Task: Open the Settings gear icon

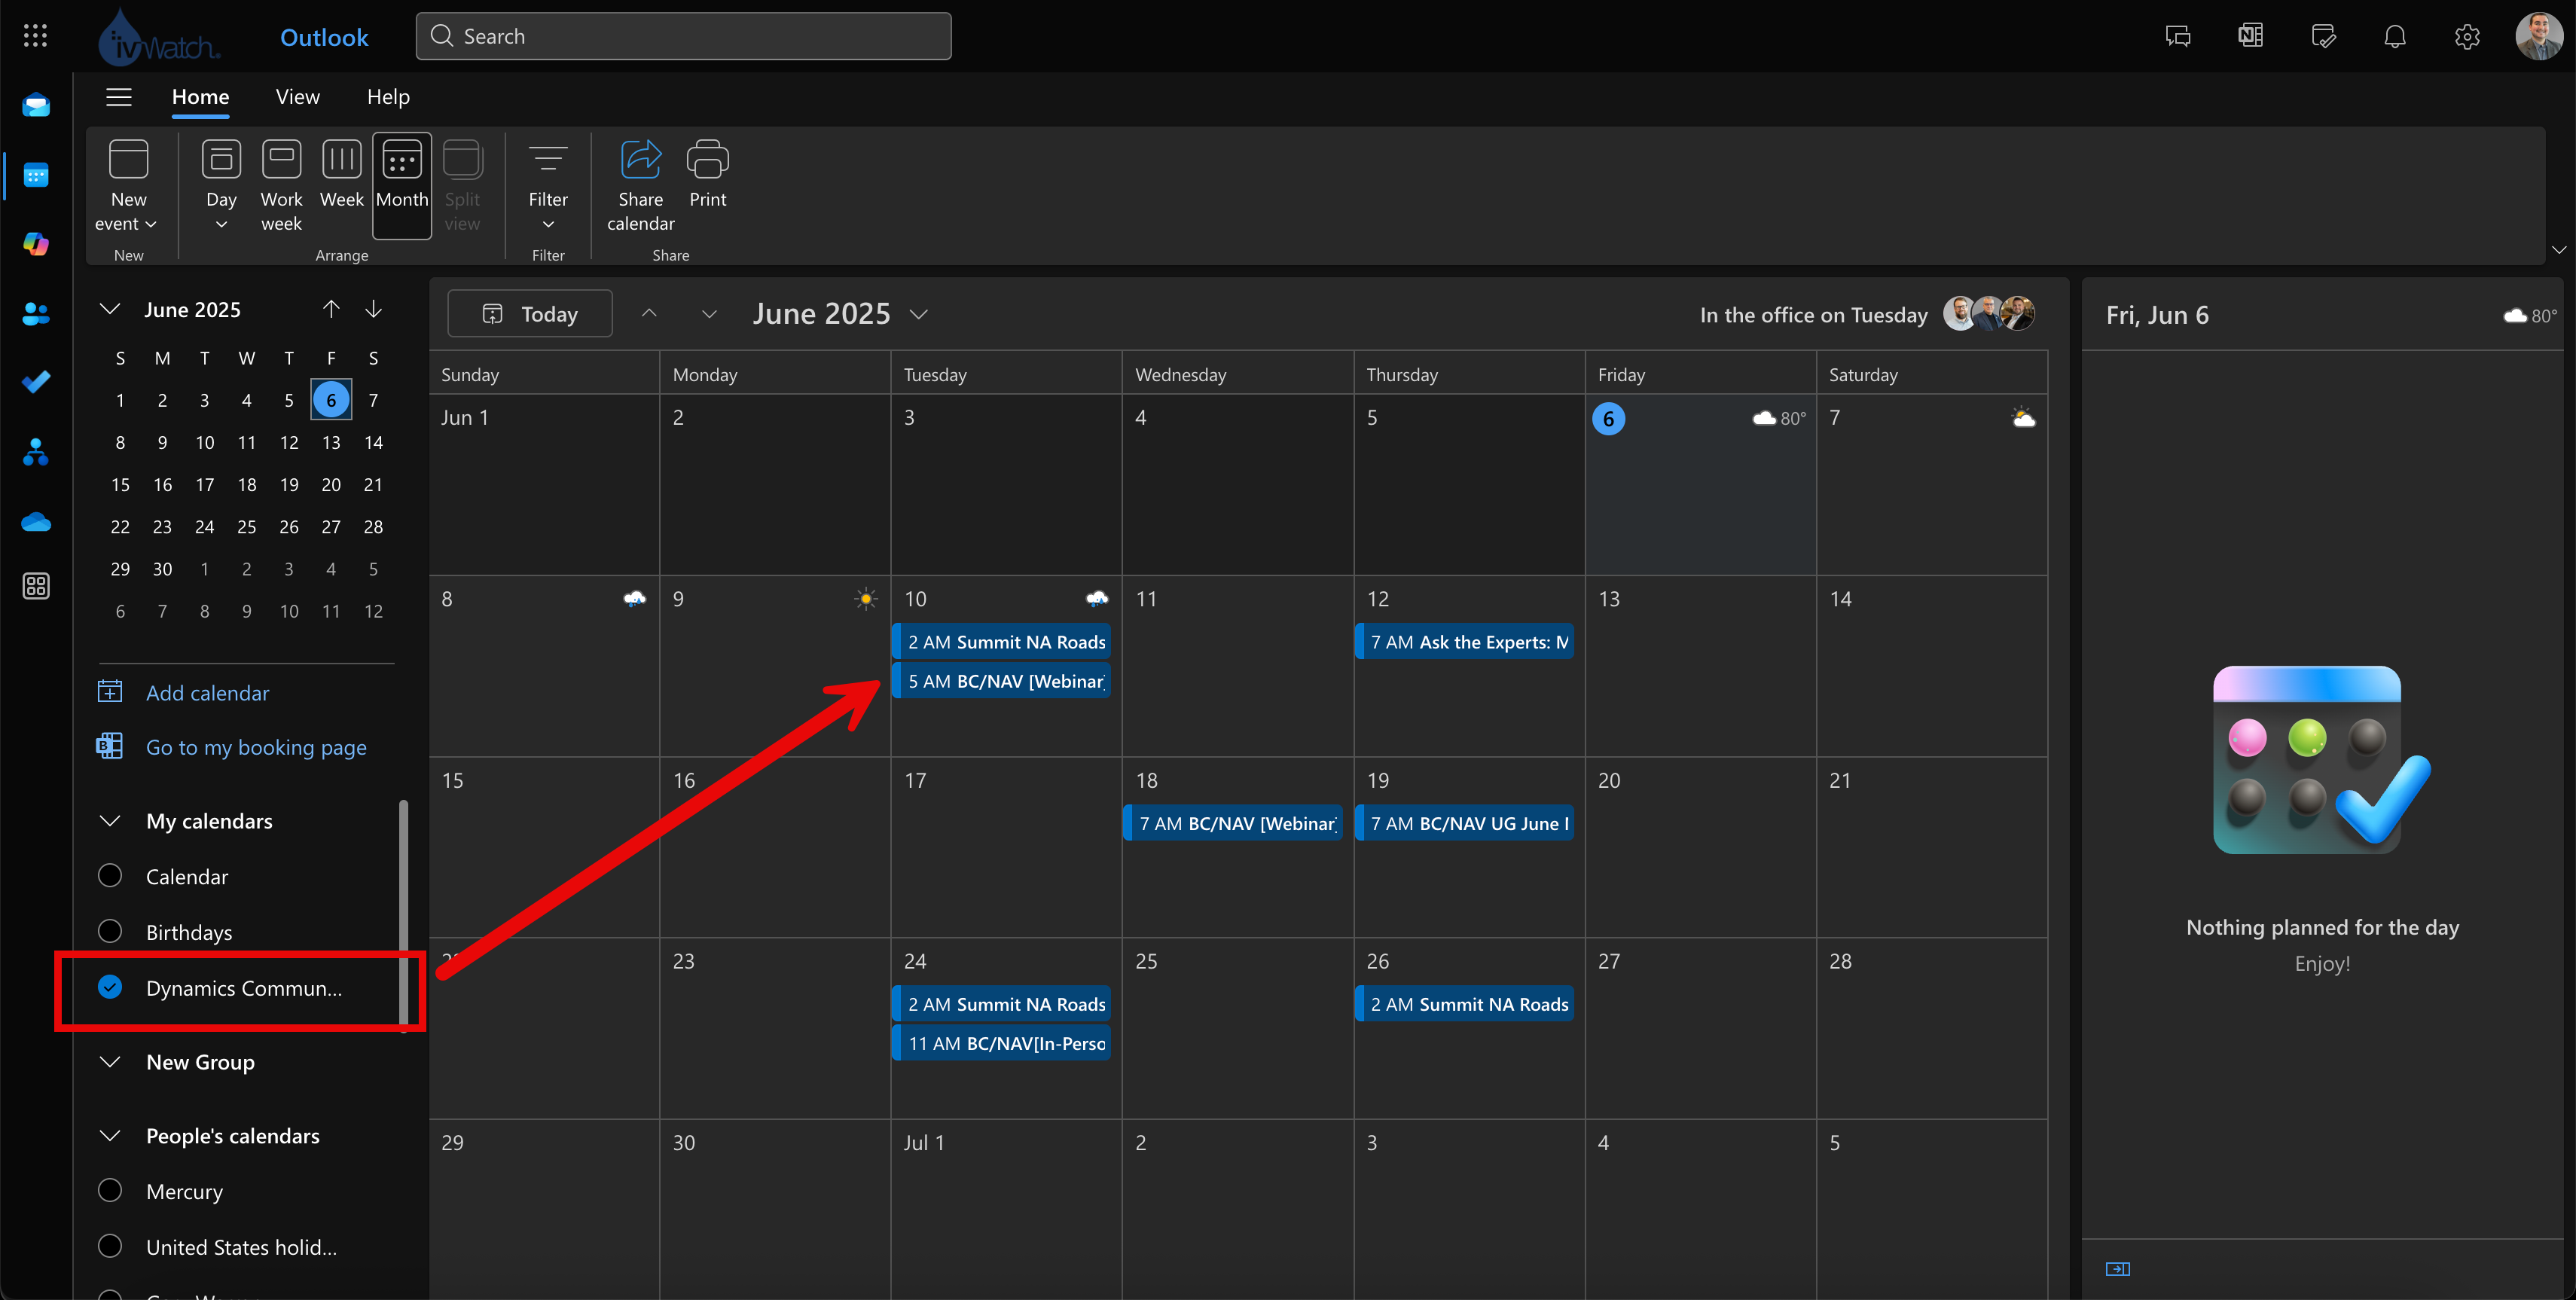Action: 2467,37
